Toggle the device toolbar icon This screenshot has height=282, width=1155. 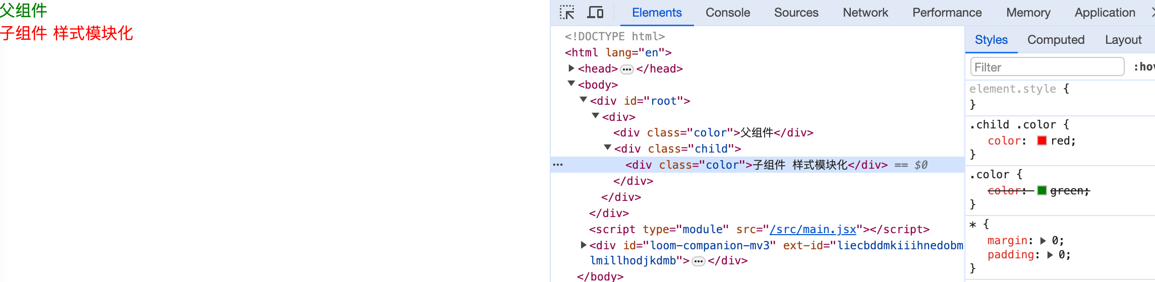tap(595, 13)
